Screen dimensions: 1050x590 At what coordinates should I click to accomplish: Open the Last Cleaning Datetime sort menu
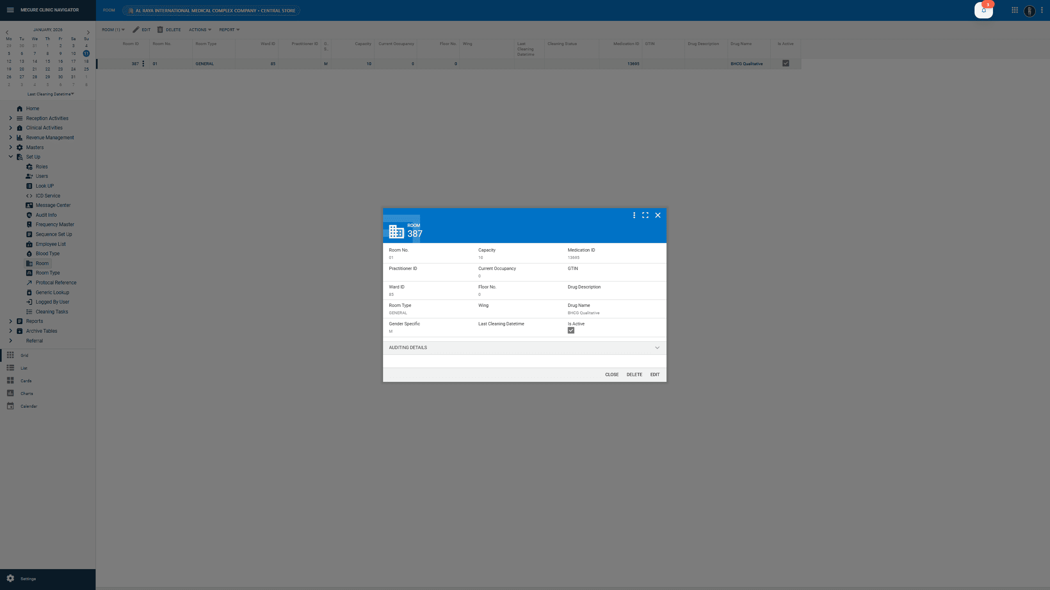tap(50, 94)
